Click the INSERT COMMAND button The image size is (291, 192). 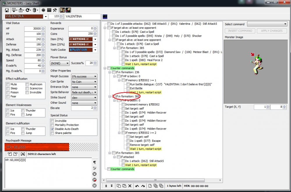click(240, 31)
